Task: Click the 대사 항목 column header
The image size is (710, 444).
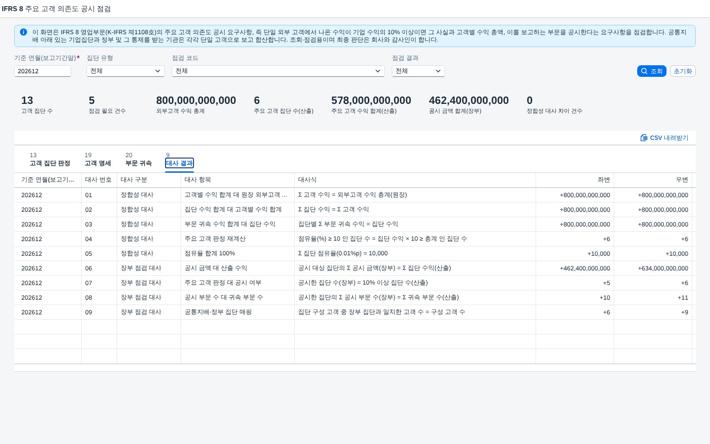Action: pos(237,180)
